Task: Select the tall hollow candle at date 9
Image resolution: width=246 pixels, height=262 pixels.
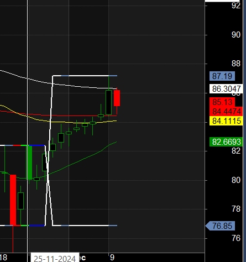Action: (108, 102)
